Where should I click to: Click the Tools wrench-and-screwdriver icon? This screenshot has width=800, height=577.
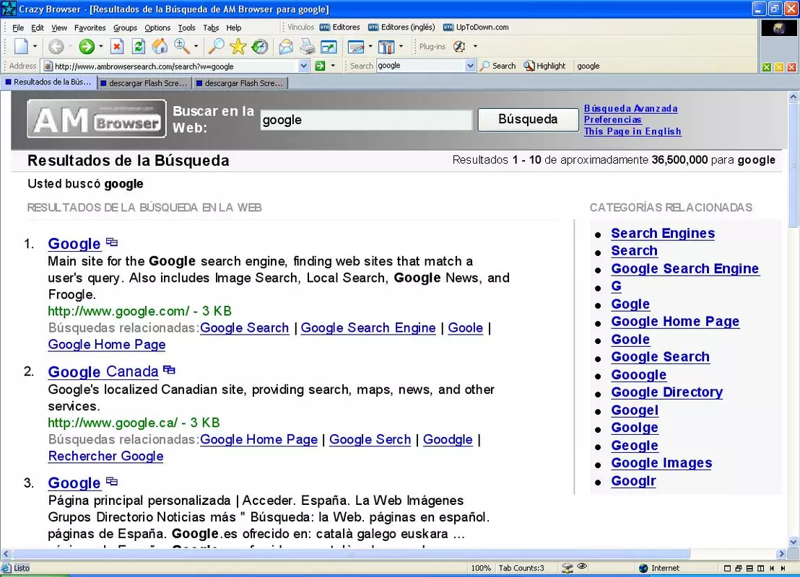pyautogui.click(x=386, y=47)
